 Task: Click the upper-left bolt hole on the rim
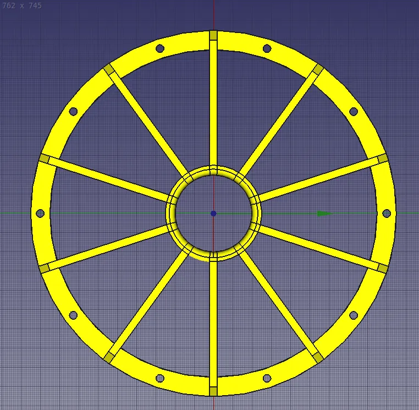pyautogui.click(x=73, y=112)
